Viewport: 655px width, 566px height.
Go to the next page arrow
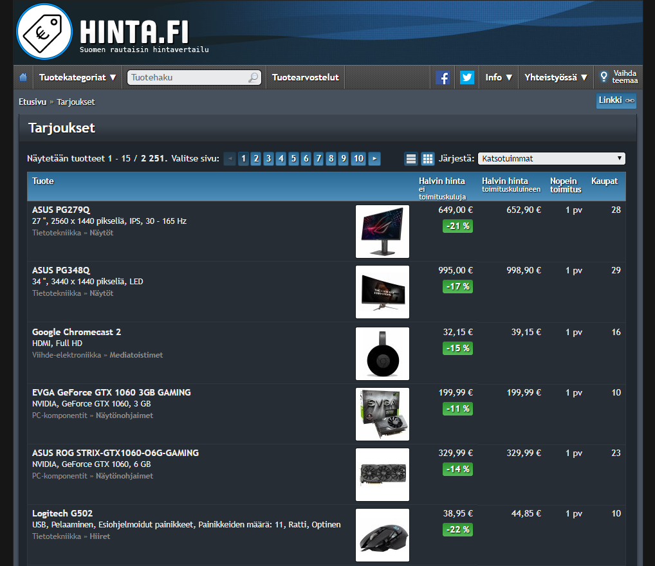(374, 159)
